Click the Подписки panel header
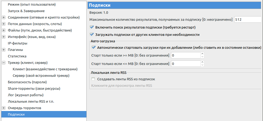This screenshot has width=263, height=121. click(174, 5)
